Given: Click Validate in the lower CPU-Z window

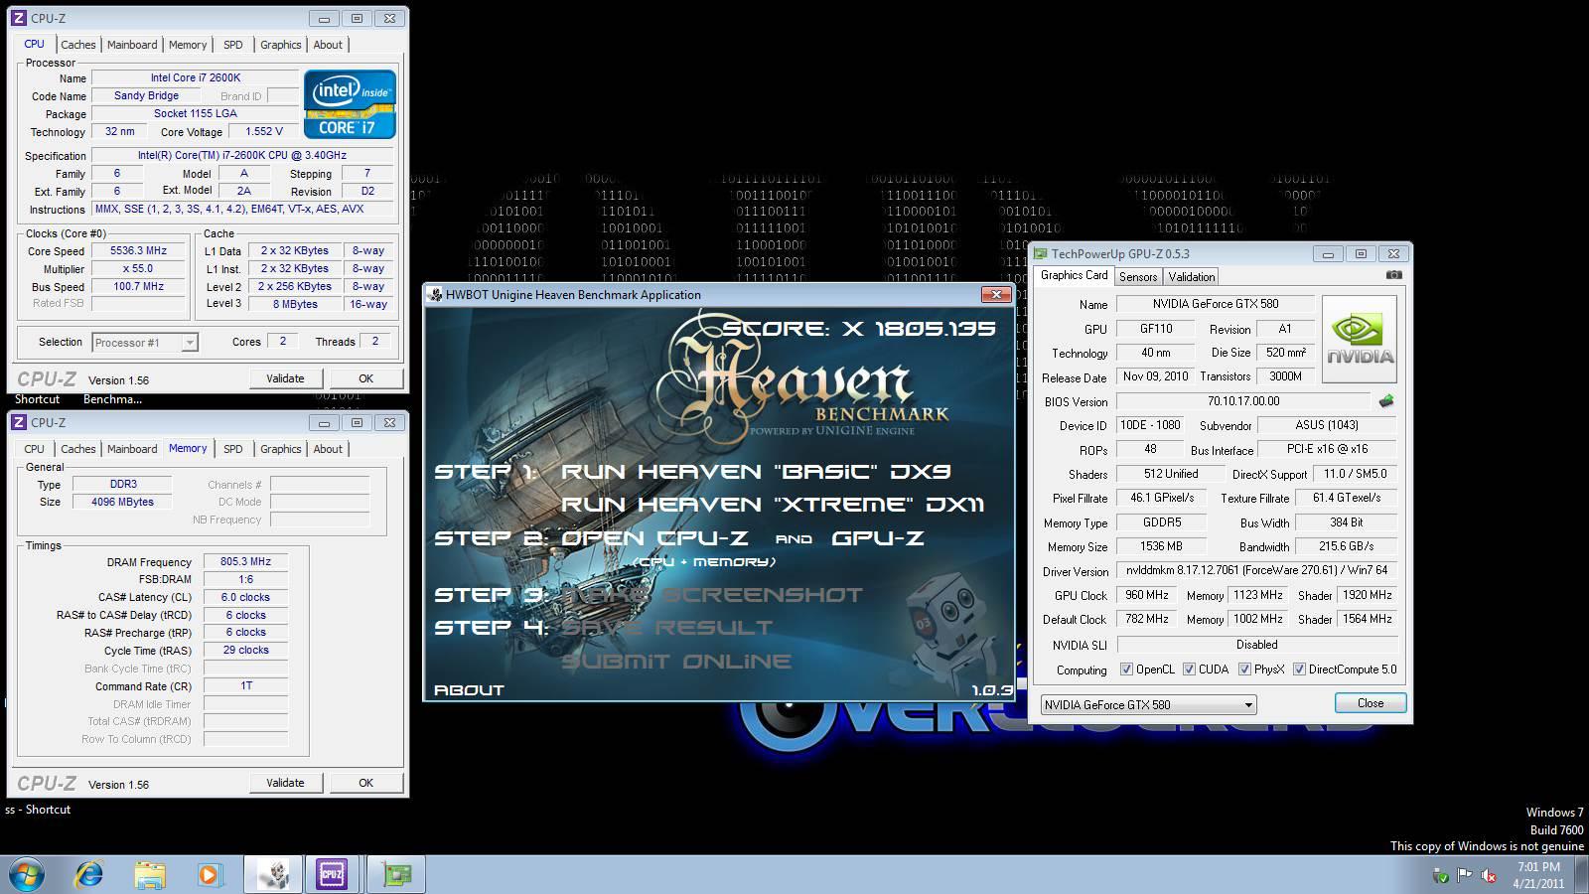Looking at the screenshot, I should [x=285, y=783].
